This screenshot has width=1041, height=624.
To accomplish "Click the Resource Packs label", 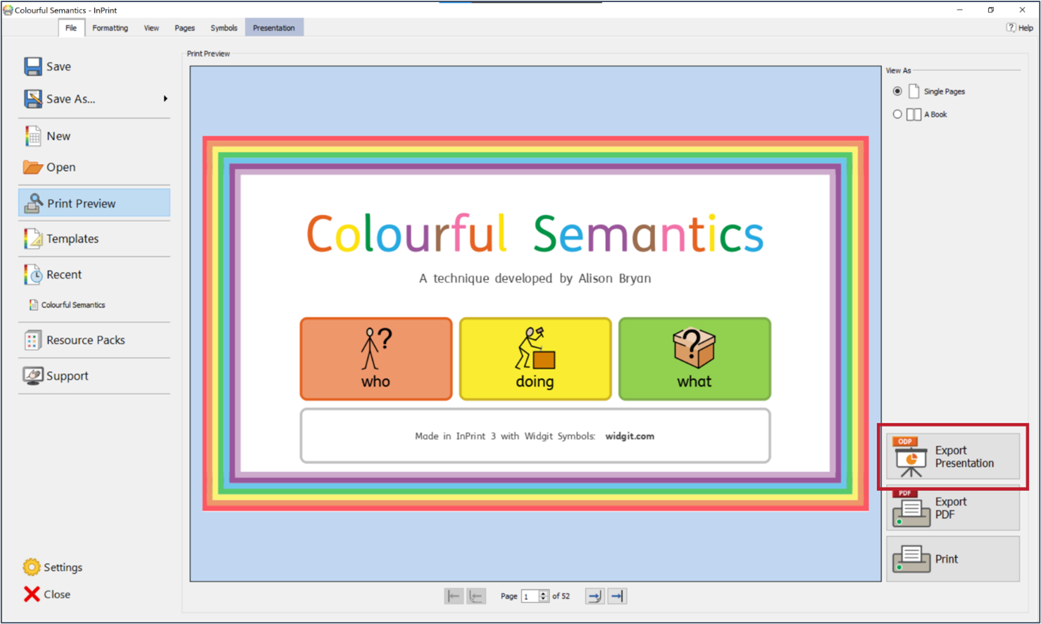I will [x=86, y=340].
